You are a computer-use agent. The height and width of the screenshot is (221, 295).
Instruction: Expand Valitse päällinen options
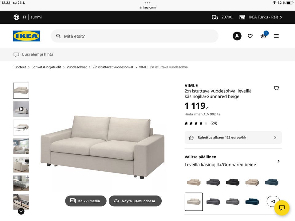point(233,161)
